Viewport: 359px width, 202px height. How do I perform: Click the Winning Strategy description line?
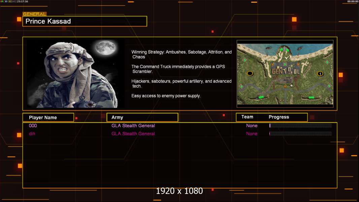pyautogui.click(x=182, y=55)
